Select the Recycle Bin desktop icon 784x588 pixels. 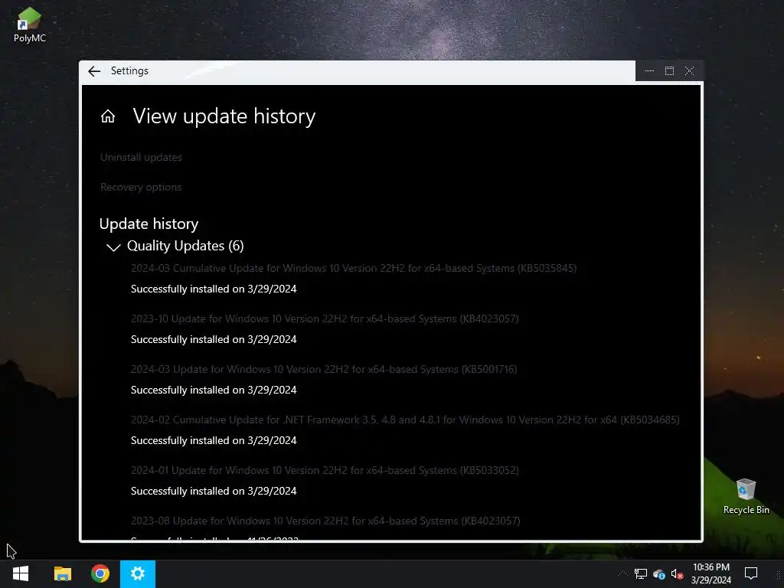tap(746, 496)
